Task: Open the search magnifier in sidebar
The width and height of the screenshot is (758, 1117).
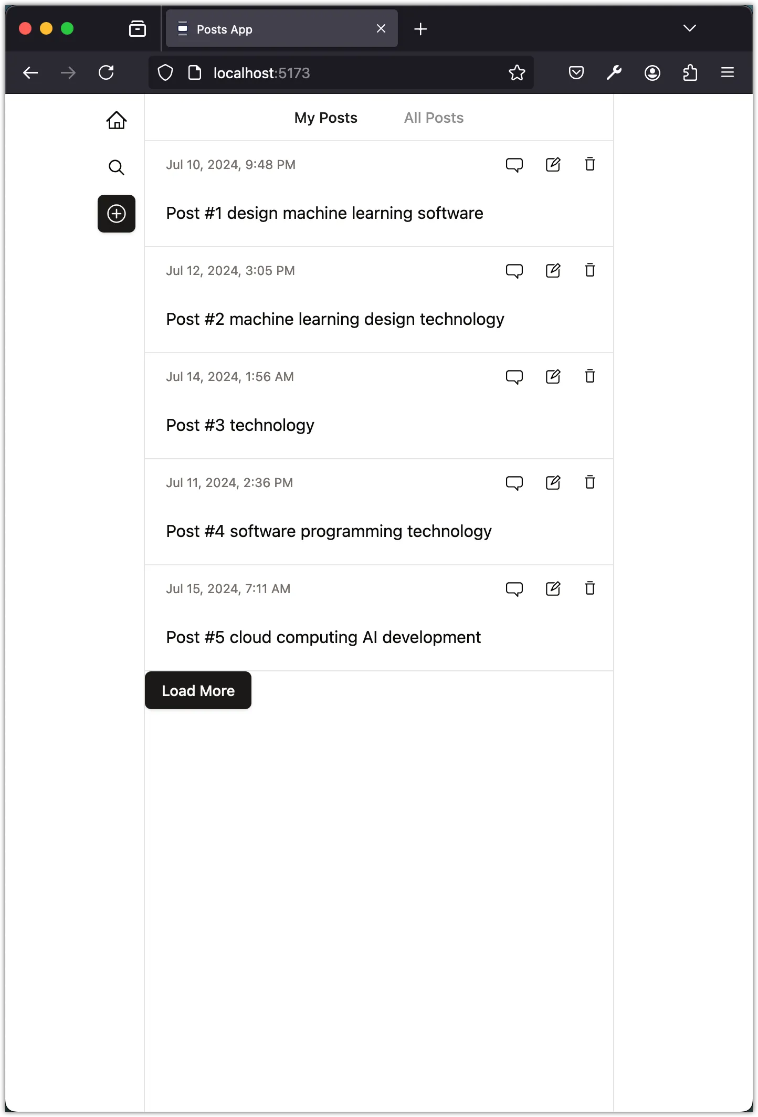Action: pos(117,167)
